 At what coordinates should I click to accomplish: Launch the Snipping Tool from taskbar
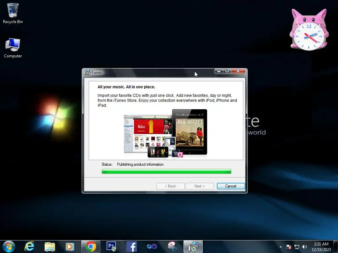coord(172,246)
